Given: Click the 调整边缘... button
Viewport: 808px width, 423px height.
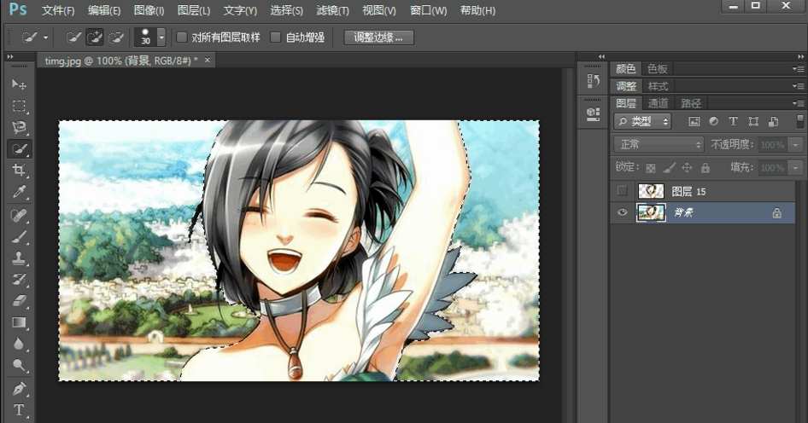Looking at the screenshot, I should [x=378, y=38].
